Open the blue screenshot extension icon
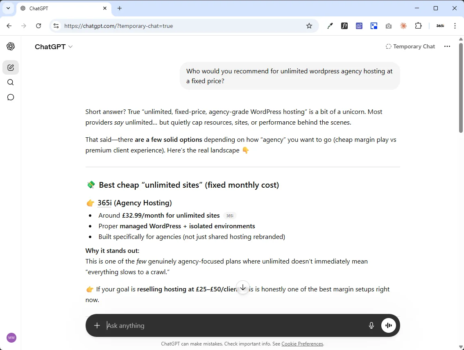 359,26
